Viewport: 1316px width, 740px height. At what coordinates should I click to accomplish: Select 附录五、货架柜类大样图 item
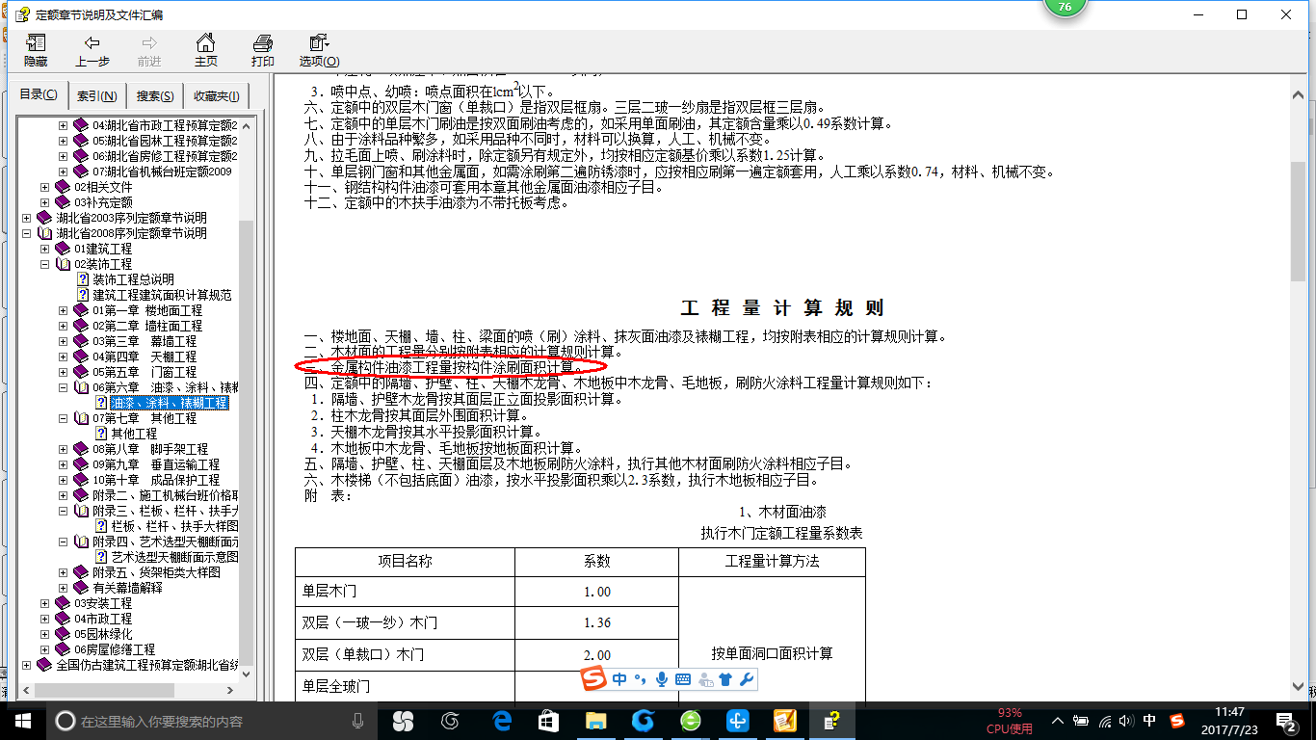(x=156, y=572)
